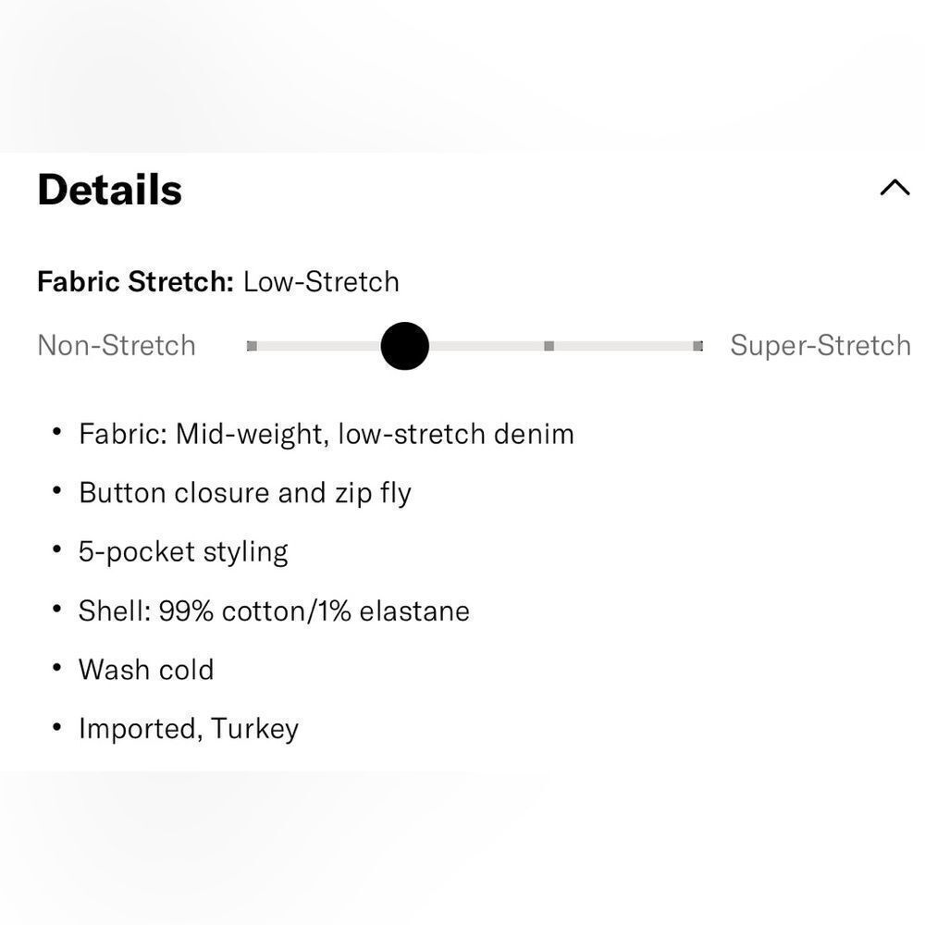Viewport: 925px width, 925px height.
Task: Click the black stretch slider handle
Action: click(x=404, y=346)
